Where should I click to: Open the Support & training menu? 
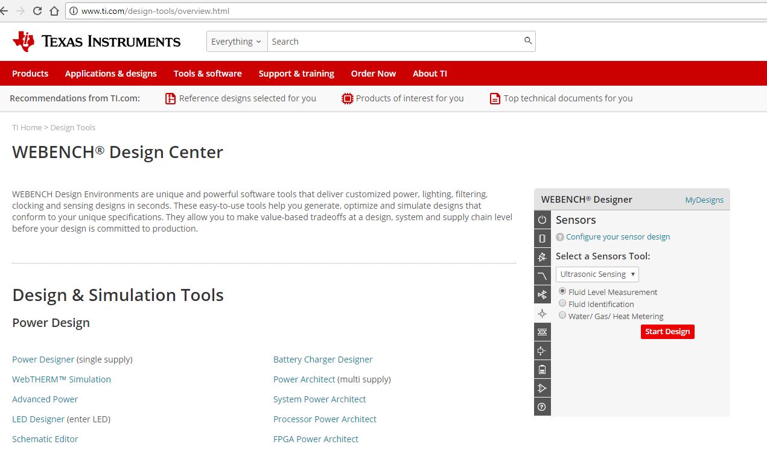(296, 74)
